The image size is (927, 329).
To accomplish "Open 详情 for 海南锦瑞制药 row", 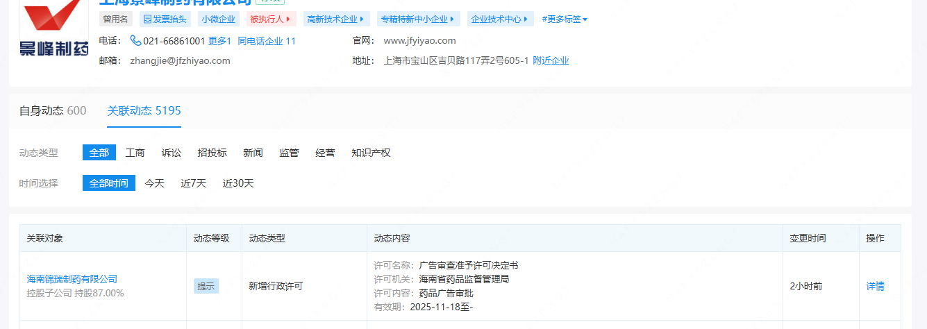I will click(x=875, y=286).
